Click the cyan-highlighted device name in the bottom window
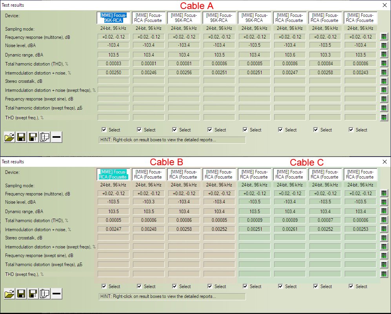This screenshot has width=391, height=314. 113,174
